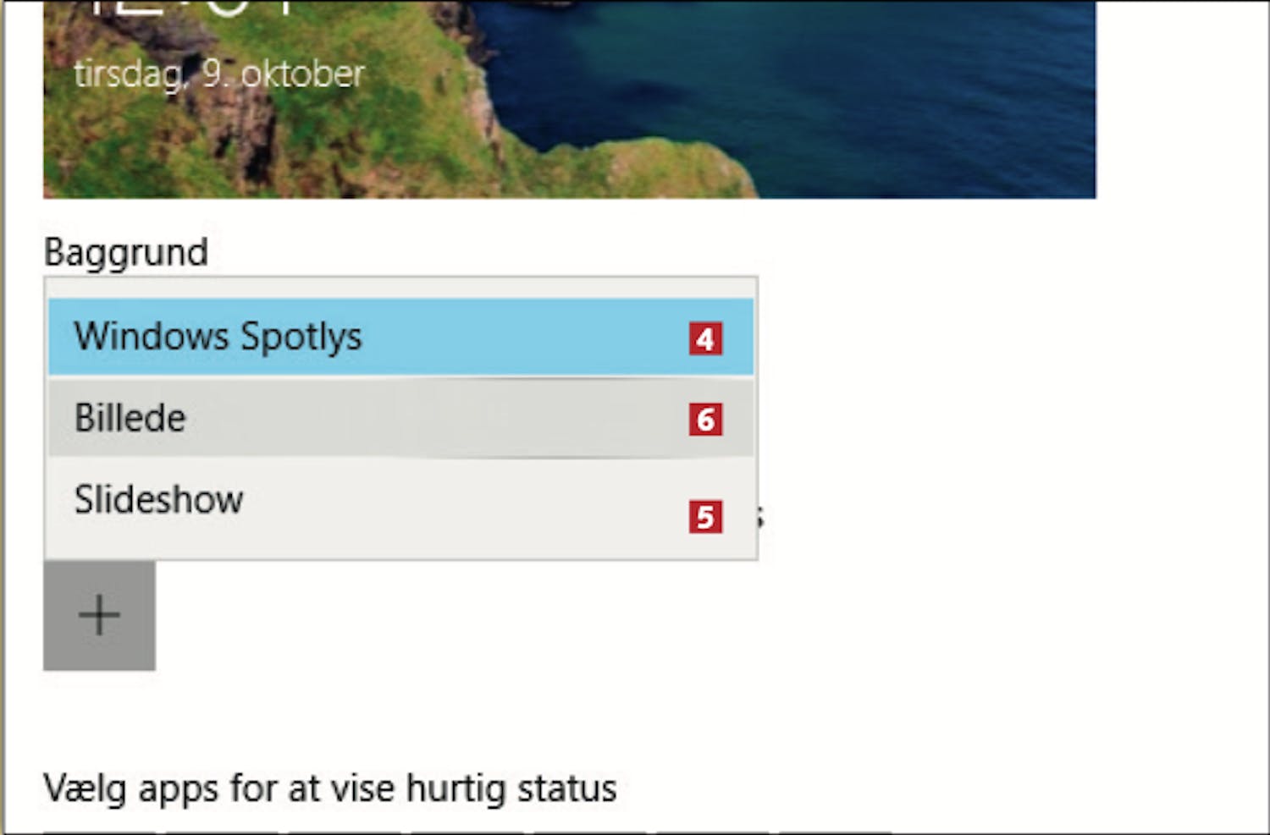Viewport: 1270px width, 835px height.
Task: Click the second quick status app slot
Action: point(220,832)
